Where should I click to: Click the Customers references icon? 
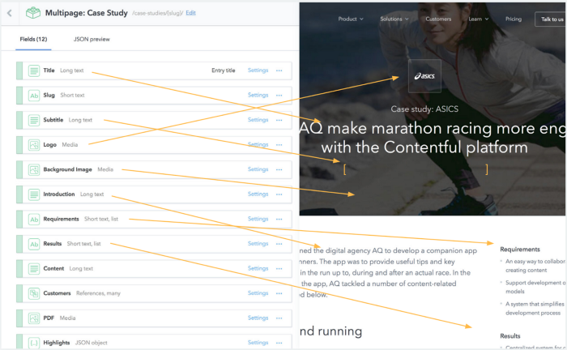coord(34,293)
